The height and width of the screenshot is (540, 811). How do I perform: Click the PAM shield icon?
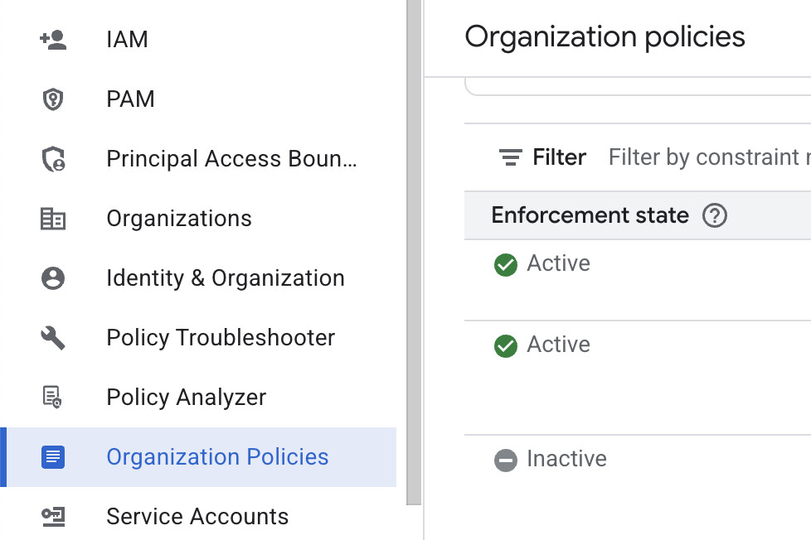click(53, 99)
